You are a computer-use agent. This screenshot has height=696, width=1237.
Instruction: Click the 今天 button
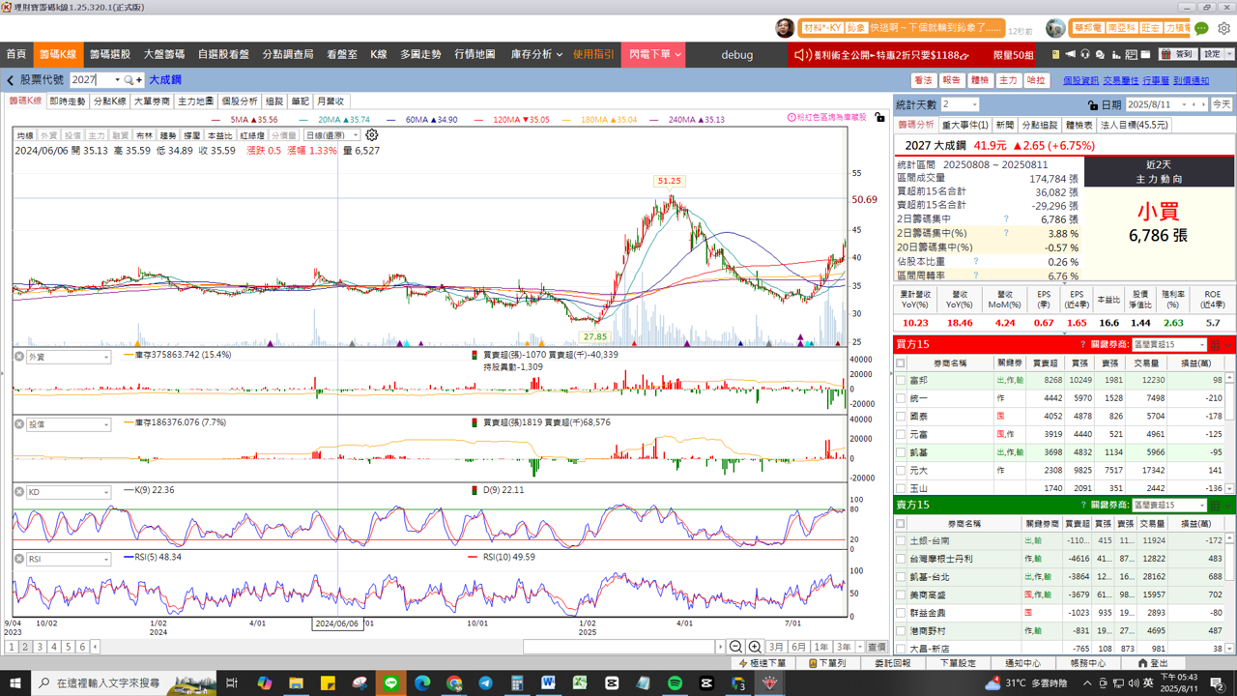point(1222,104)
